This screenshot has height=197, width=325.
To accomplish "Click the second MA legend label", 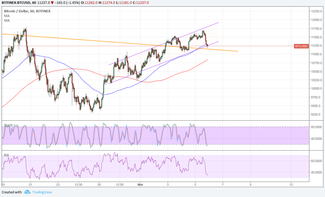I will pos(7,20).
